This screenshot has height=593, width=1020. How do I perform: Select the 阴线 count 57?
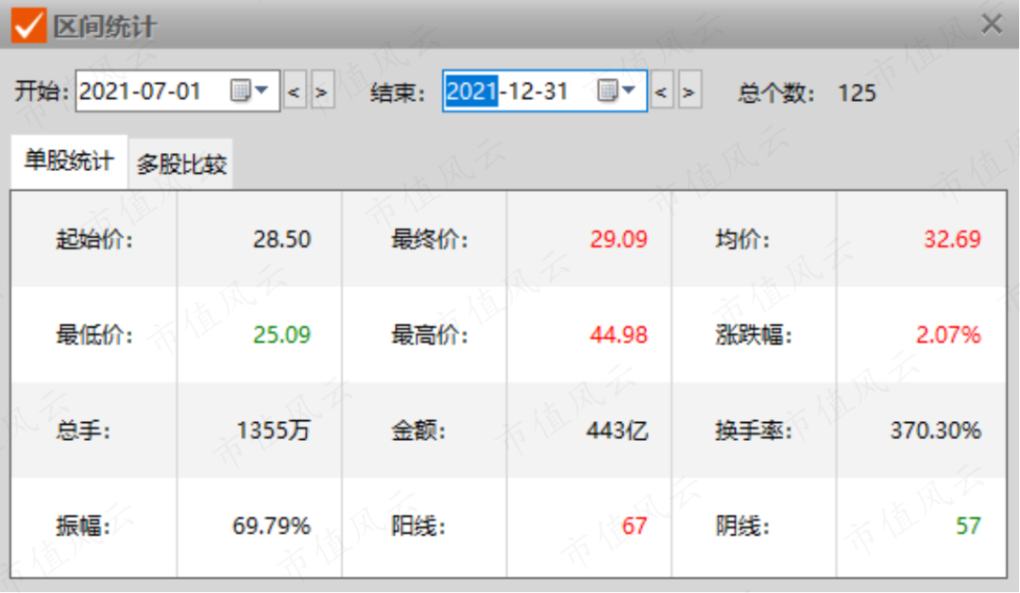968,525
